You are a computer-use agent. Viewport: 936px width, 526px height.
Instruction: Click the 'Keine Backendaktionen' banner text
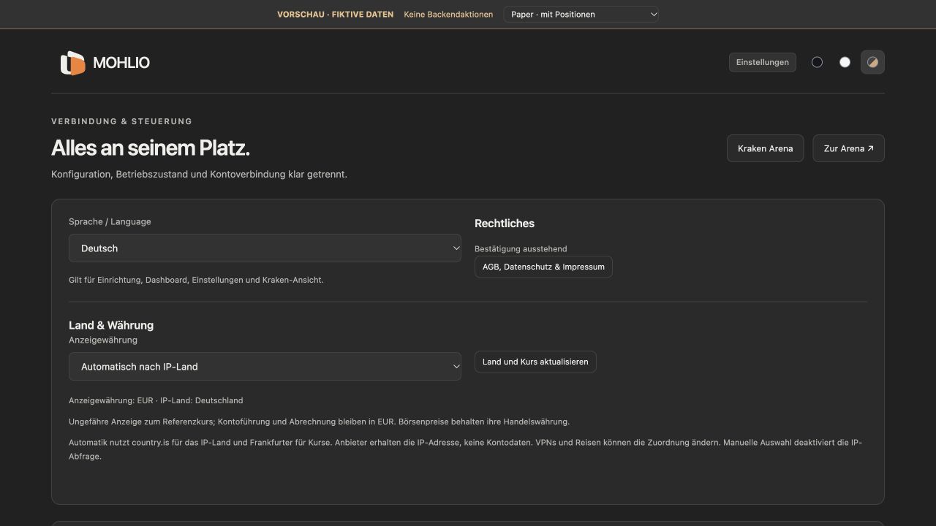pyautogui.click(x=448, y=14)
